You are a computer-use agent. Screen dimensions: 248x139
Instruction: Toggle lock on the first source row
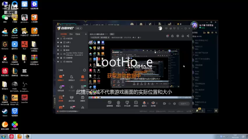[x=61, y=38]
